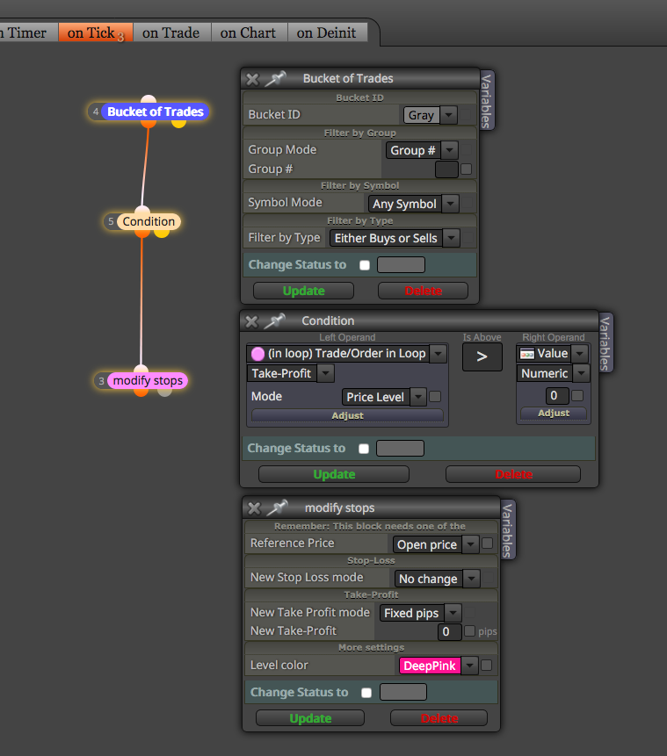Click orange output connector under modify stops node
Screen dimensions: 667x756
(141, 392)
